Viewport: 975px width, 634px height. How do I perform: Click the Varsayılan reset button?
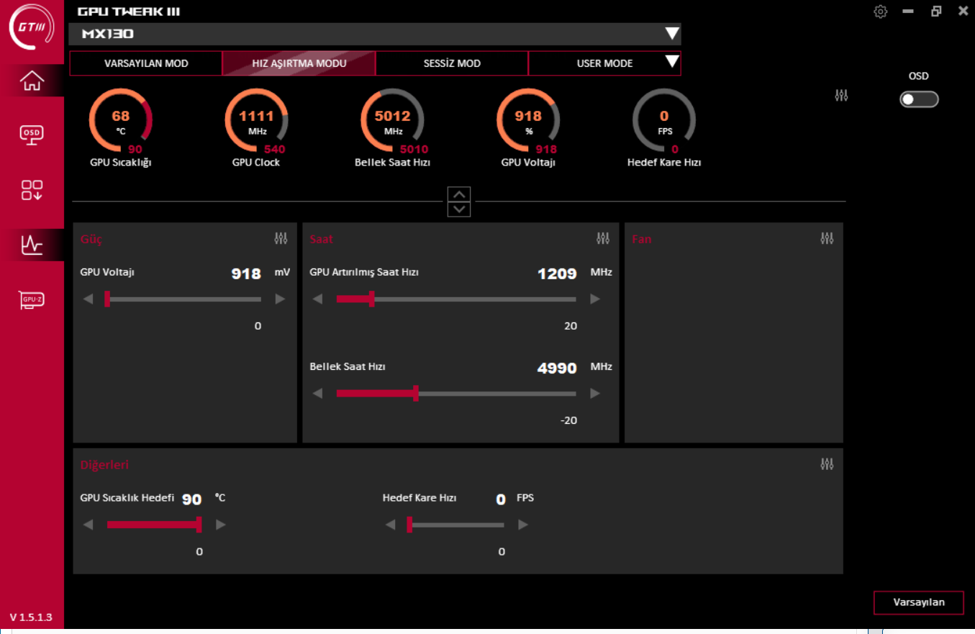pos(918,602)
